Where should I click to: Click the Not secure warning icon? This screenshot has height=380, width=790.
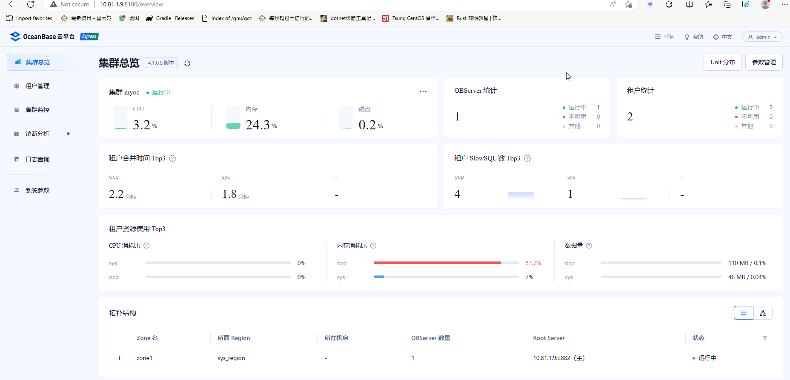(54, 4)
